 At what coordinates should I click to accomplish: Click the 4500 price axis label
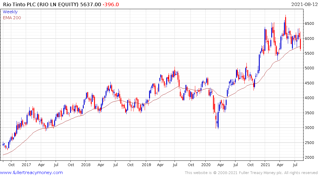(x=309, y=83)
